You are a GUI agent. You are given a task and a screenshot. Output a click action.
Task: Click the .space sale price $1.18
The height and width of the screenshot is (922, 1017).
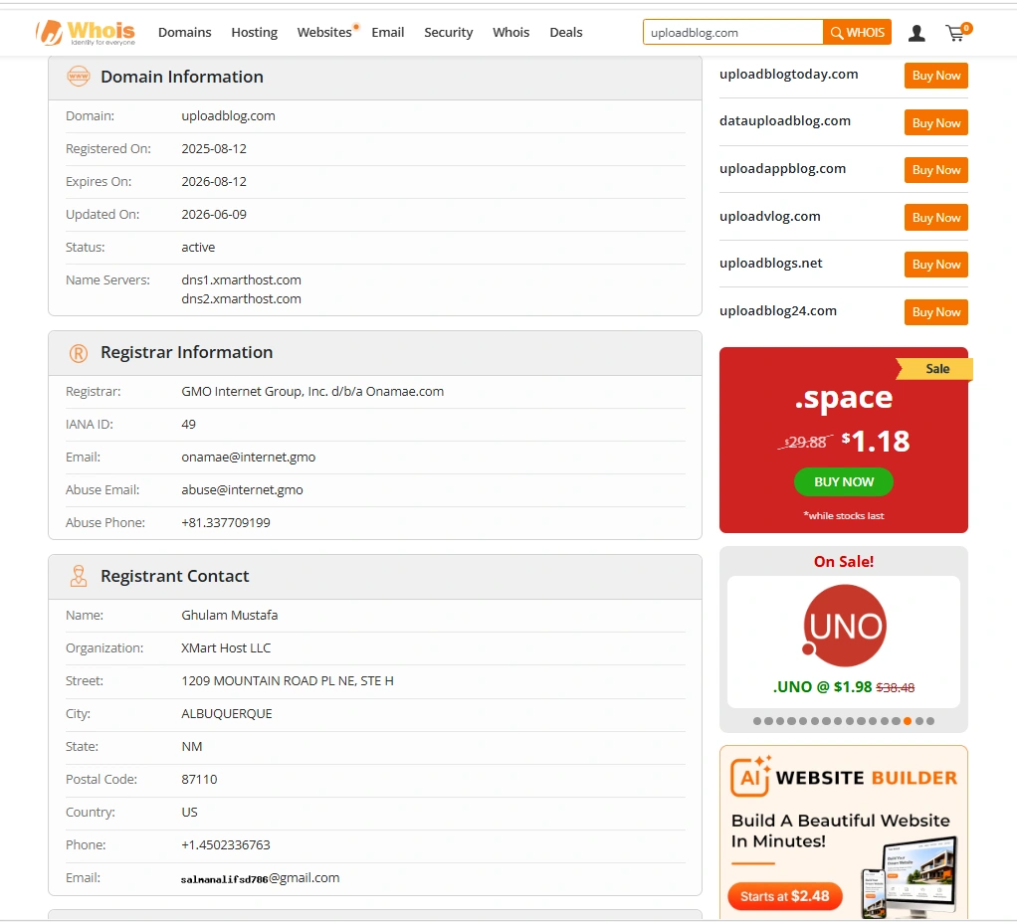click(876, 442)
